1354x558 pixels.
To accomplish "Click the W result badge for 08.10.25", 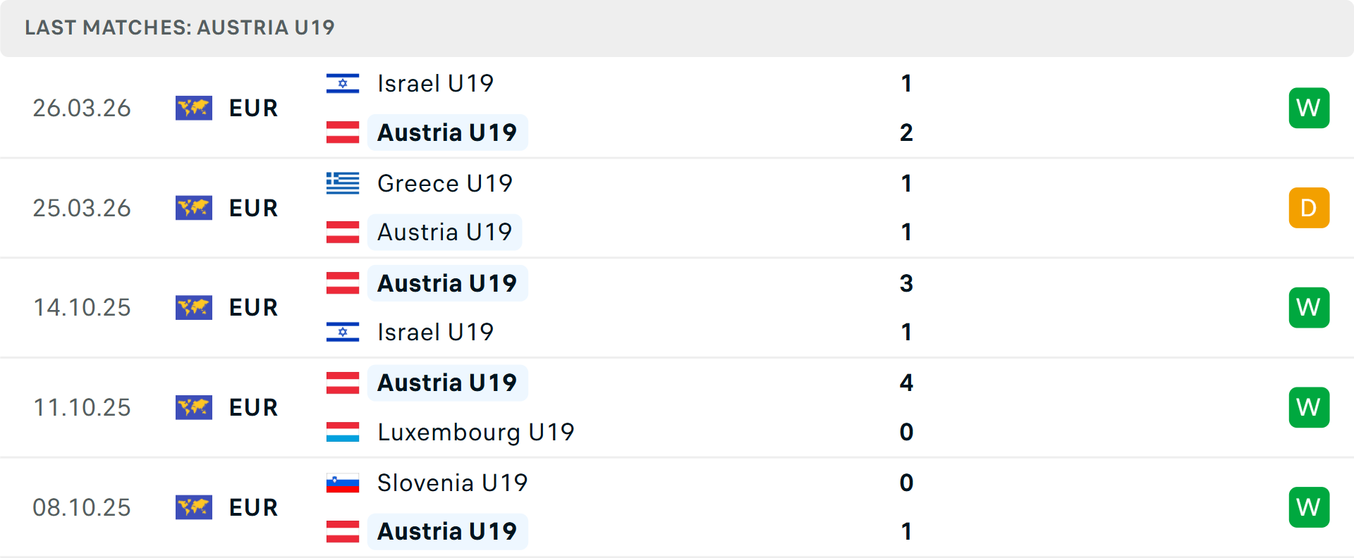I will (x=1308, y=507).
